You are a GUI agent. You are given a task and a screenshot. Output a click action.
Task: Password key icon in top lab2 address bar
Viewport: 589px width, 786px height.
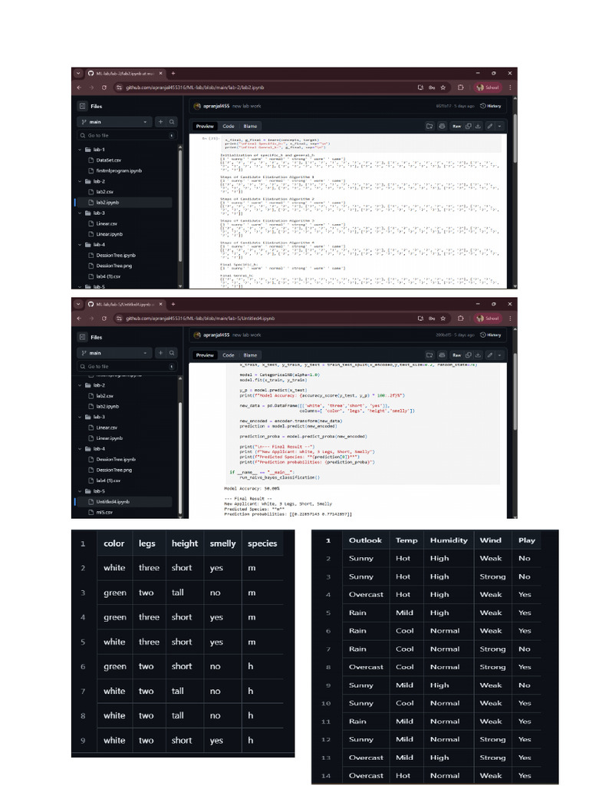coord(432,88)
